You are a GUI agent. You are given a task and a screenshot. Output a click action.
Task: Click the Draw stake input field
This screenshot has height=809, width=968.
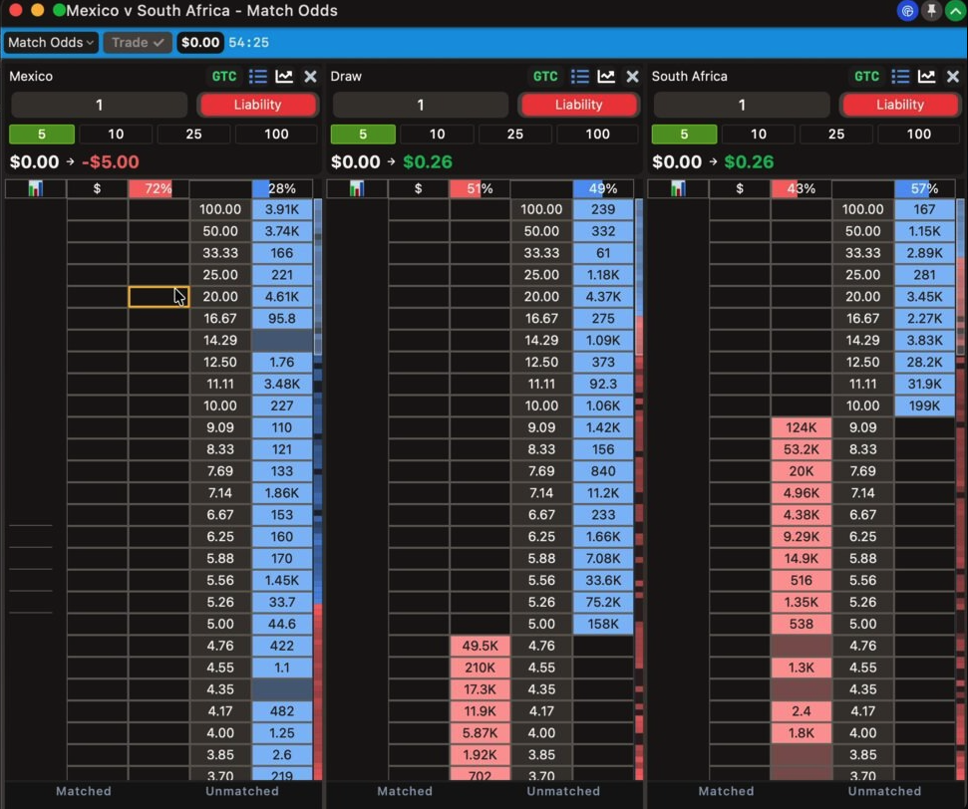click(x=421, y=105)
